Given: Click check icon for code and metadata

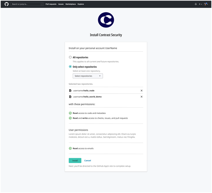Looking at the screenshot, I should tap(70, 113).
